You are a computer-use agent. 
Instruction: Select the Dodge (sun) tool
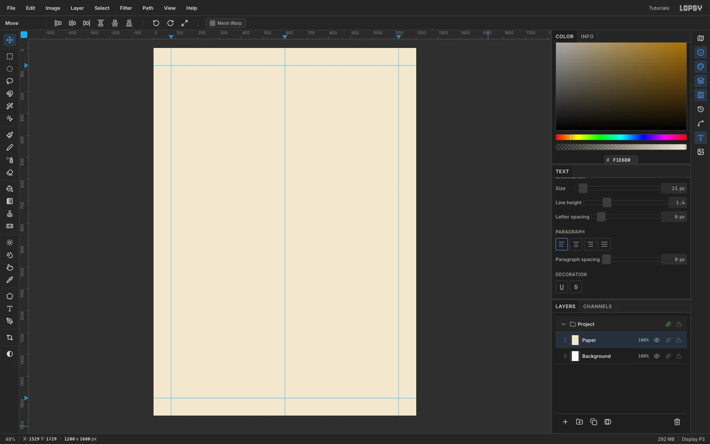pos(10,242)
